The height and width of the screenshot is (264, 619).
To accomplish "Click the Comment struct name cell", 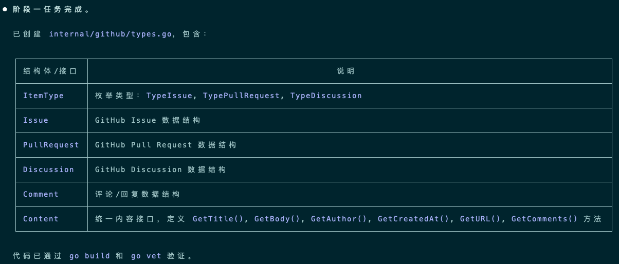I will 41,194.
